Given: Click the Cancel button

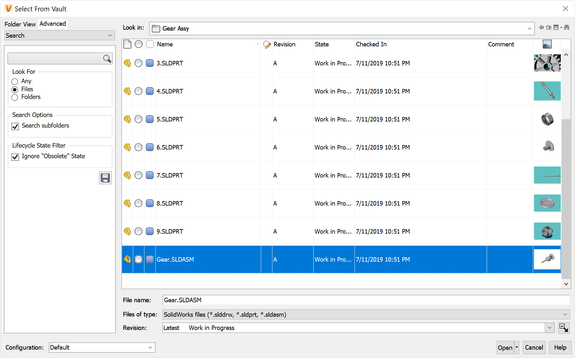Looking at the screenshot, I should click(x=534, y=347).
